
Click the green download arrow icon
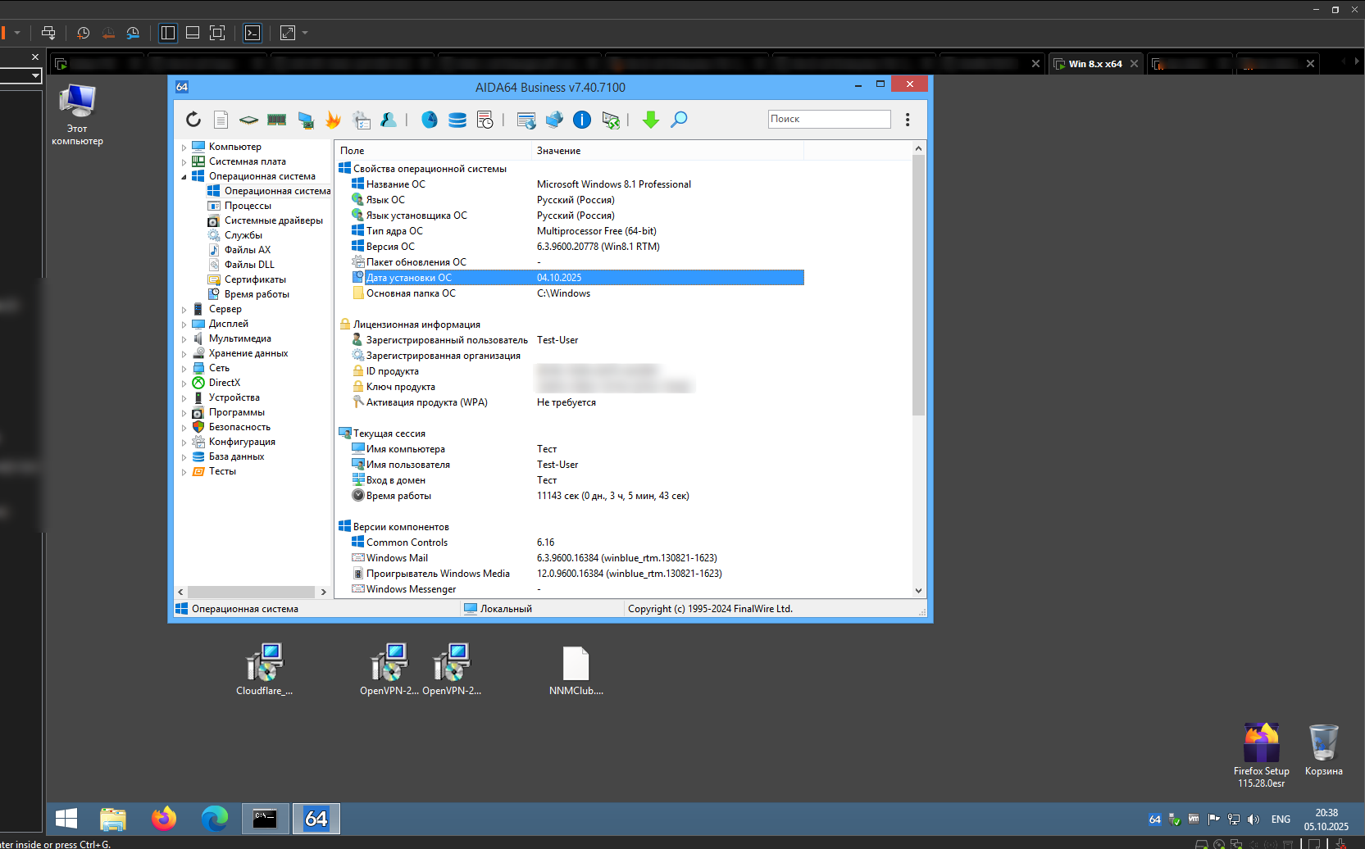tap(651, 120)
